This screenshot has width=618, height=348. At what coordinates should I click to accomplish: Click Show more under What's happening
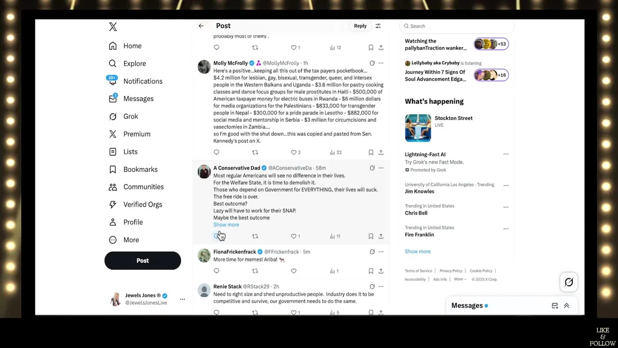click(x=418, y=251)
